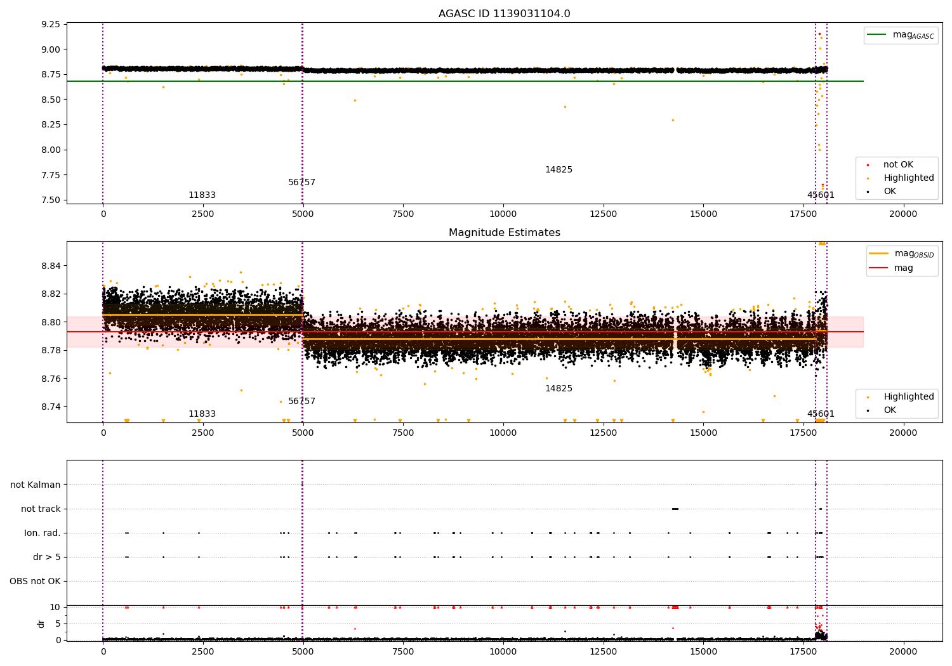Click orange line sample of mag OBSID legend
Image resolution: width=952 pixels, height=666 pixels.
[x=878, y=254]
